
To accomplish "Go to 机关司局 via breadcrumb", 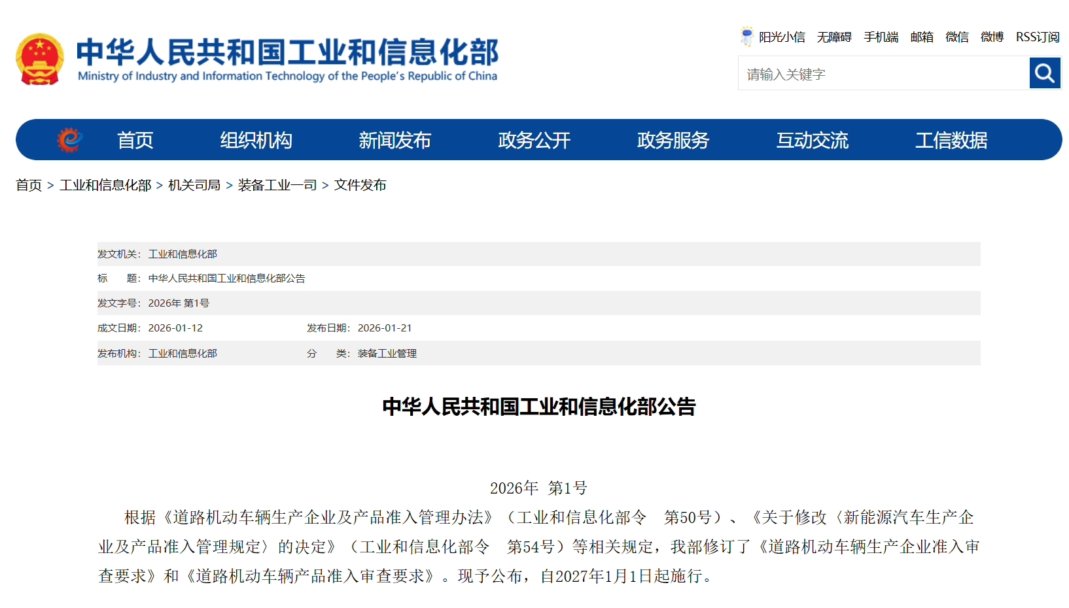I will [194, 185].
